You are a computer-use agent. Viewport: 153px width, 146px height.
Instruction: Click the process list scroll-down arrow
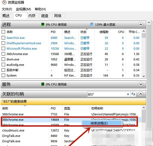pyautogui.click(x=144, y=76)
